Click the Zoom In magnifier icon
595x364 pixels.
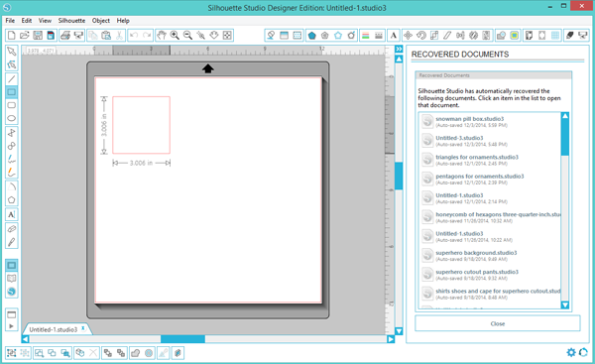pyautogui.click(x=175, y=36)
